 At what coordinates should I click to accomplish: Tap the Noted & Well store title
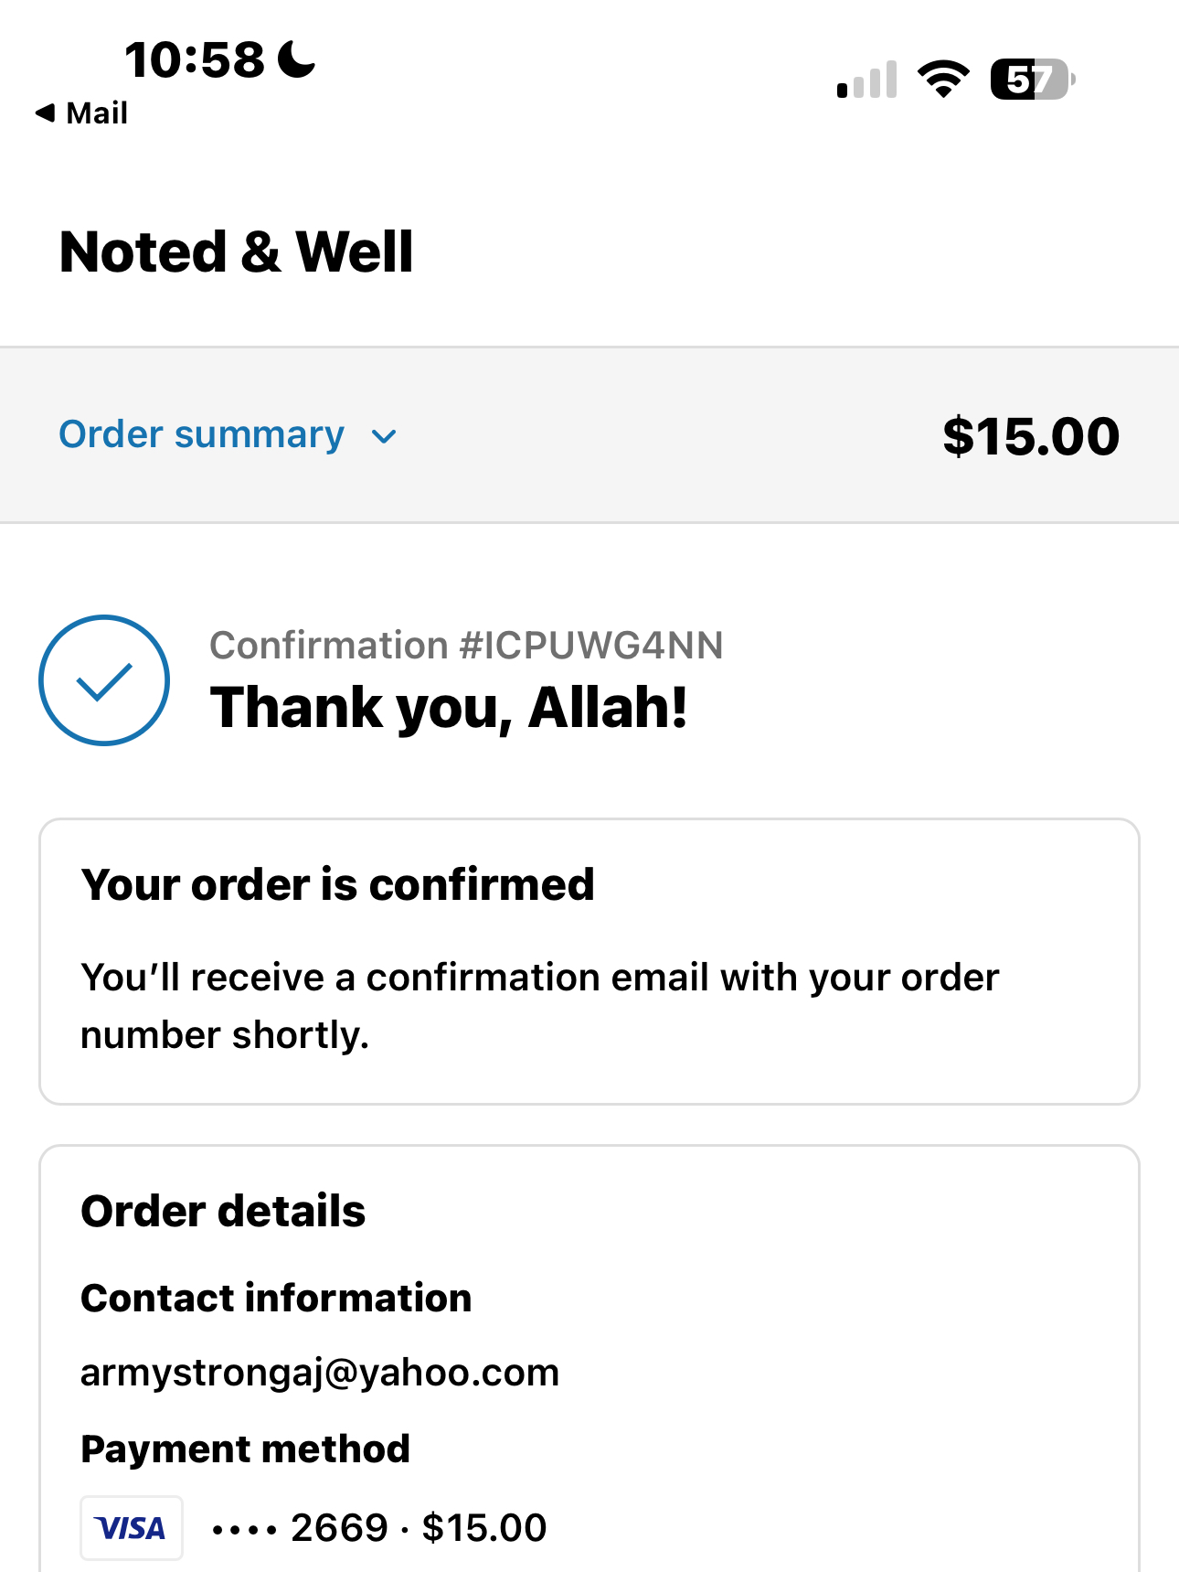[236, 251]
